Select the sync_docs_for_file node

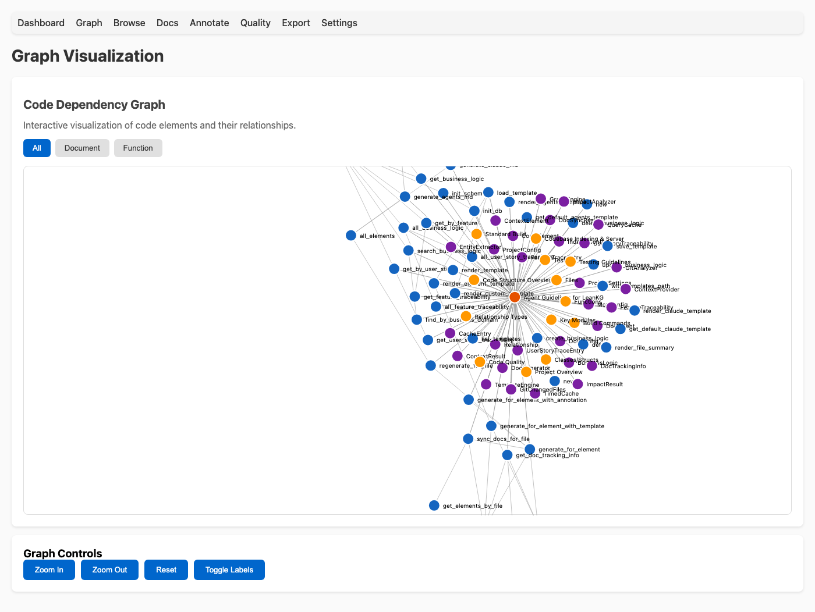point(469,439)
